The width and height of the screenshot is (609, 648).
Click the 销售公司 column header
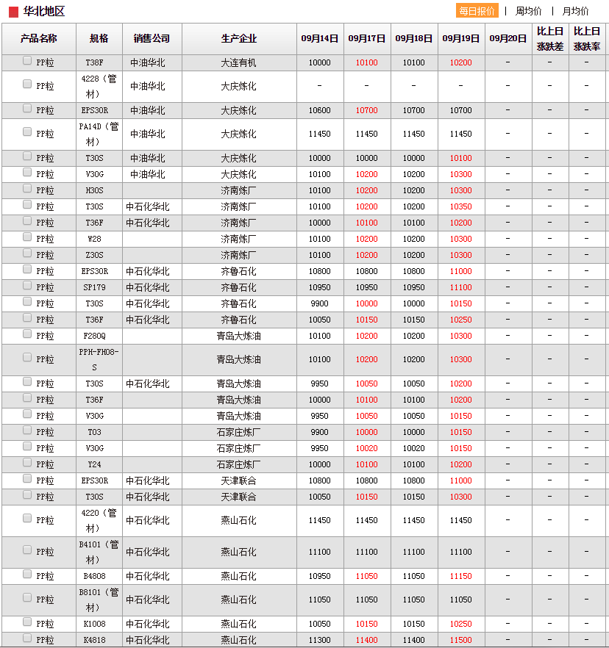tap(152, 38)
